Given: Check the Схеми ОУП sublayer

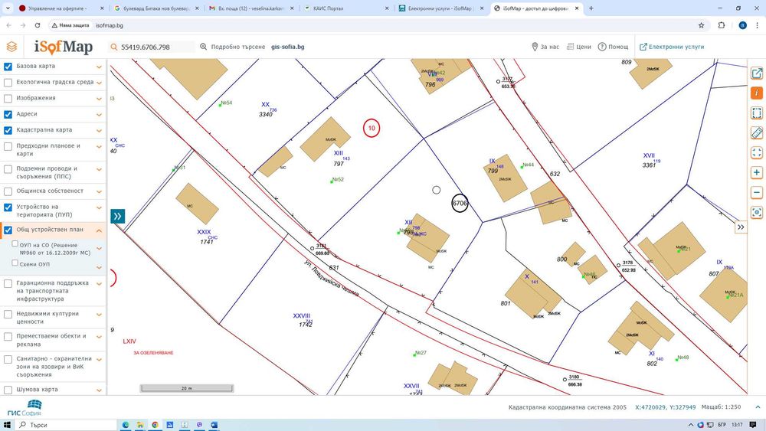Looking at the screenshot, I should [15, 263].
